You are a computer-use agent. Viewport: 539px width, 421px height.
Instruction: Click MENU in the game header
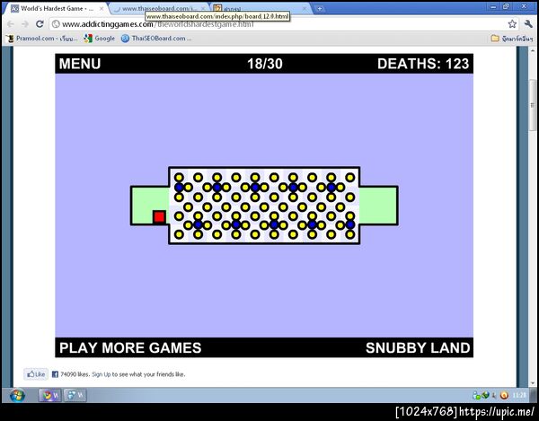[80, 64]
